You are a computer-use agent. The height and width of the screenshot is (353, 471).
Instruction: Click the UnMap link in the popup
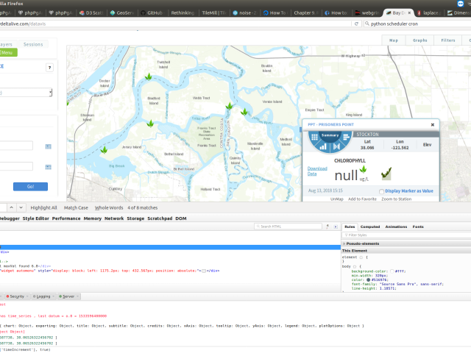337,199
